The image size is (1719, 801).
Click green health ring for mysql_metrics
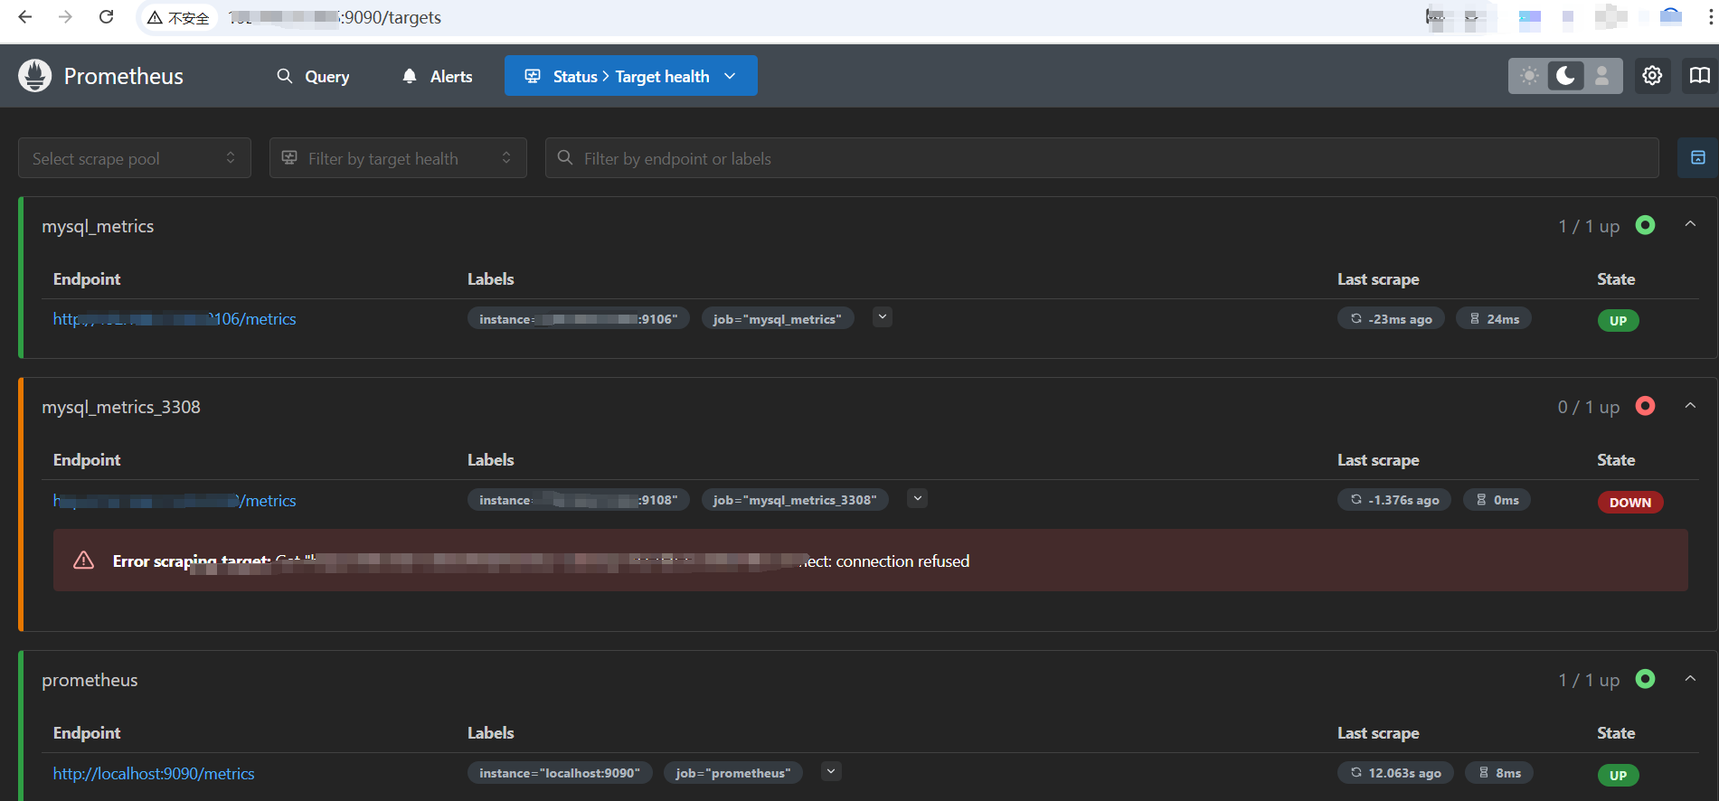point(1646,225)
